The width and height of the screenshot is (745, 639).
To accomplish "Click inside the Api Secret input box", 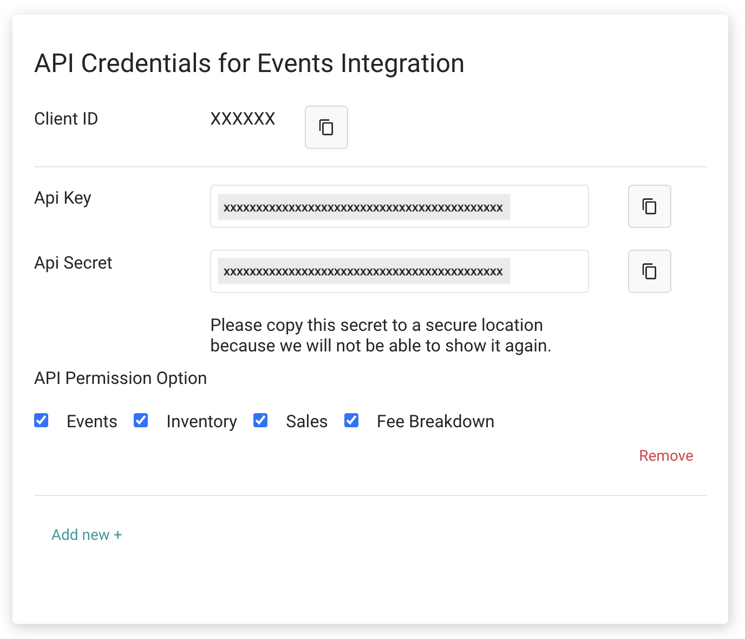I will (399, 271).
